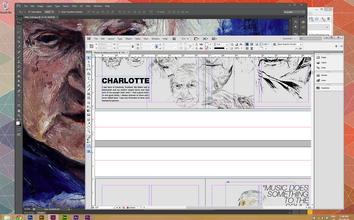Open Adobe Bridge from InDesign bar

pos(174,39)
